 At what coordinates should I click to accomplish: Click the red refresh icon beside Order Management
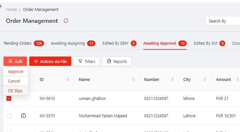pyautogui.click(x=66, y=21)
